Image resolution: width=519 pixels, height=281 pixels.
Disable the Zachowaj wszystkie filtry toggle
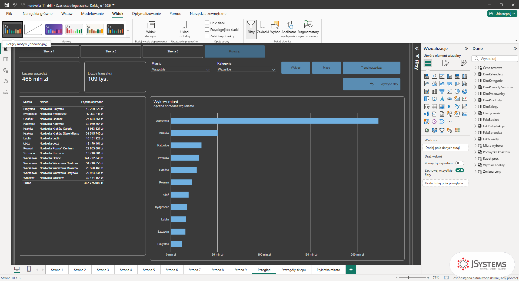coord(460,170)
